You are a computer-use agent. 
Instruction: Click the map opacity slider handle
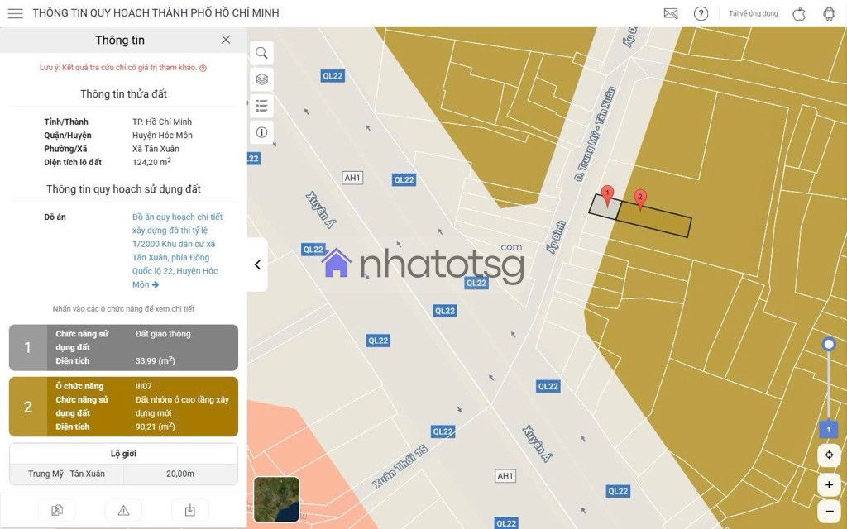(x=828, y=344)
